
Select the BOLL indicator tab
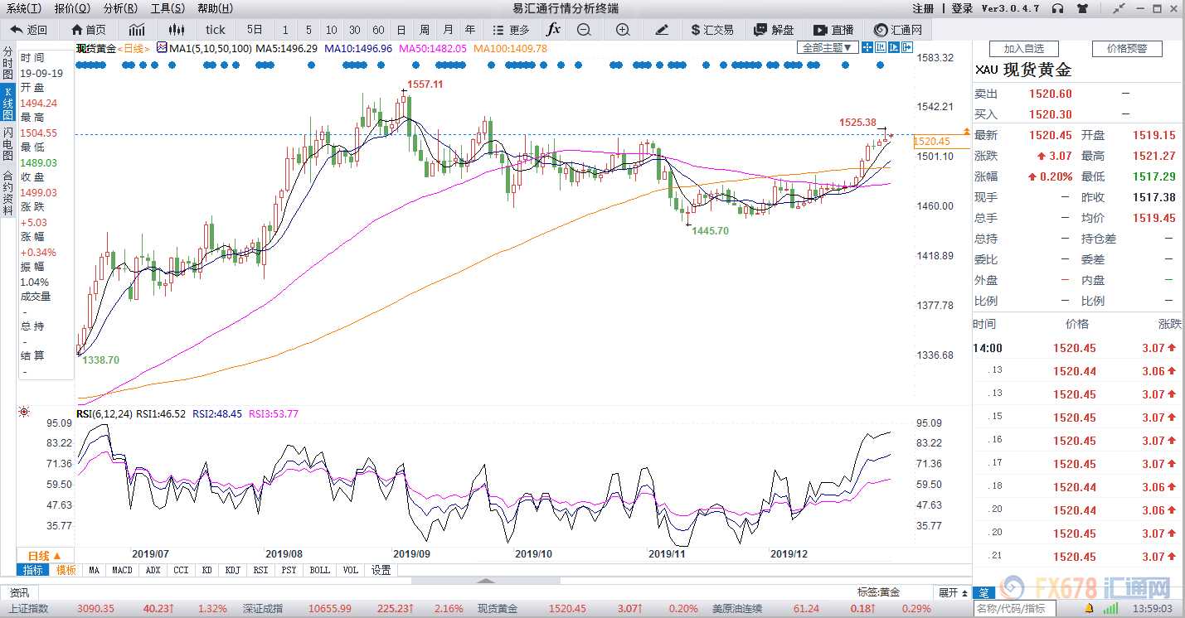[319, 570]
